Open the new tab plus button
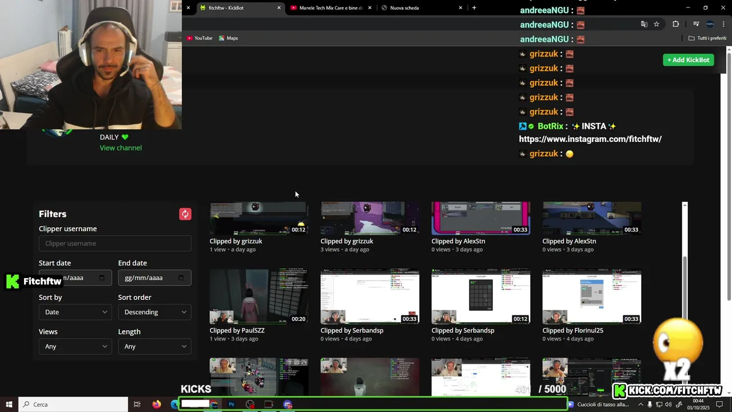Viewport: 732px width, 412px height. pos(474,7)
